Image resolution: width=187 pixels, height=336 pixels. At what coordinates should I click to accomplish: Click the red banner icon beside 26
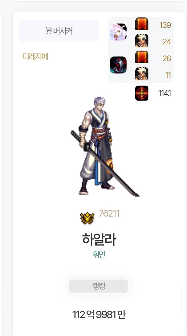tap(142, 57)
